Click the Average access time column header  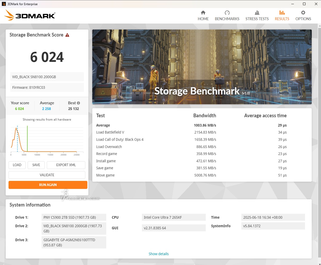265,116
